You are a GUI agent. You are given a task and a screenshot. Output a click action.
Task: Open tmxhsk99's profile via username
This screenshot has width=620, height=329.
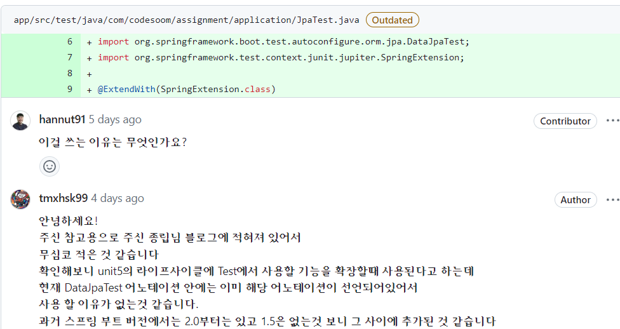(x=64, y=198)
